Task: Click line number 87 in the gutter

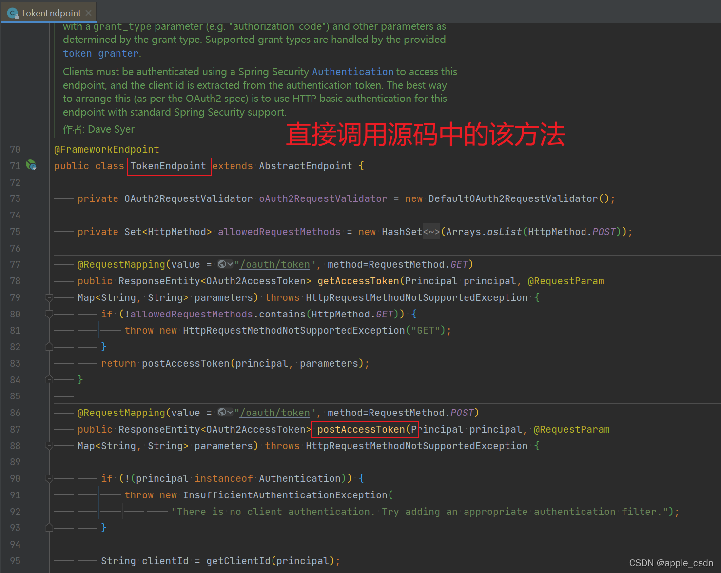Action: pyautogui.click(x=15, y=429)
